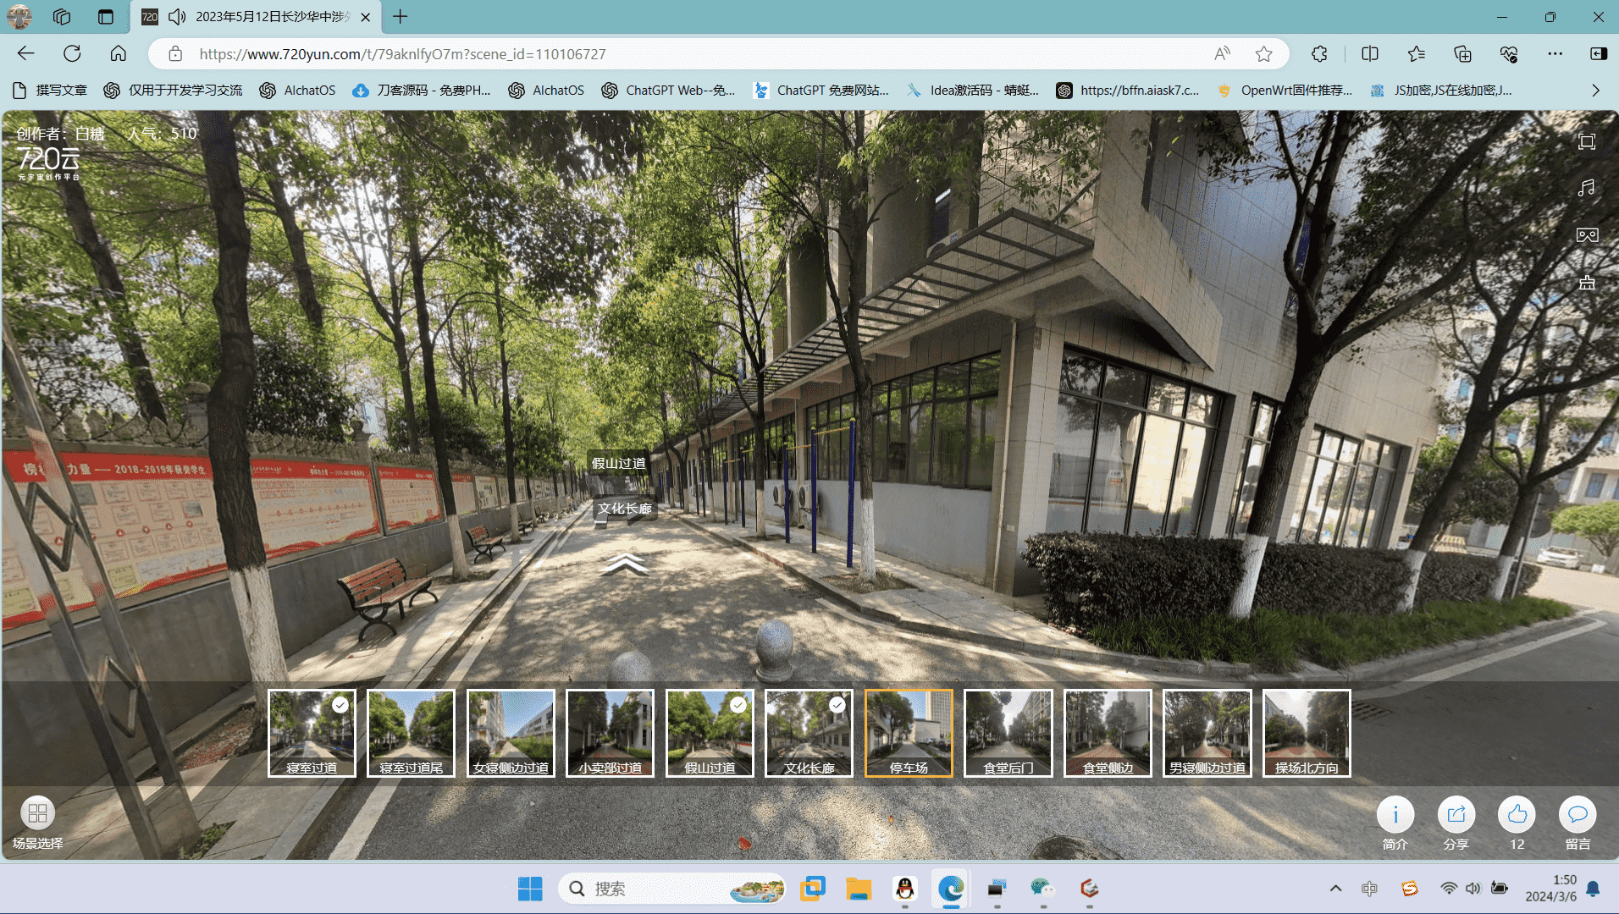Select the 食堂后门 scene thumbnail

click(x=1008, y=732)
